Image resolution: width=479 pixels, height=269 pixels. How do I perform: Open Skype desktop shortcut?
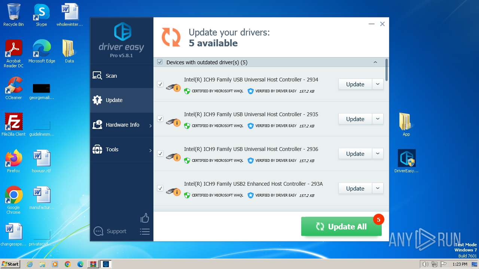41,15
